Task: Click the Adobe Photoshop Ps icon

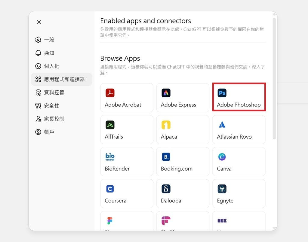Action: tap(222, 93)
